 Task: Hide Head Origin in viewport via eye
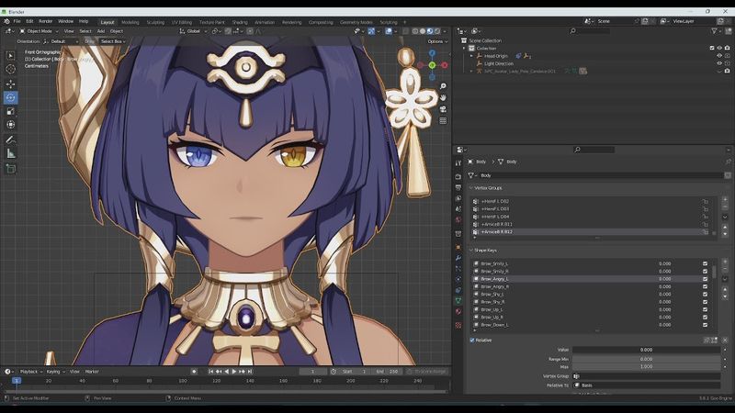[x=719, y=56]
